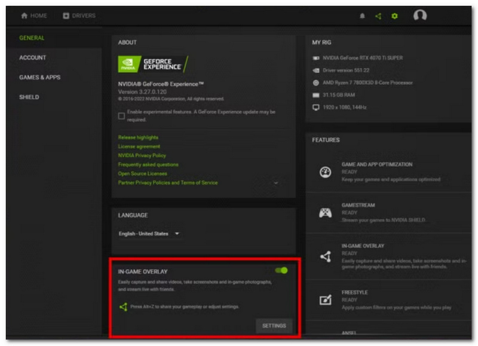
Task: Click the share icon beside Press Alt+Z text
Action: coord(123,307)
